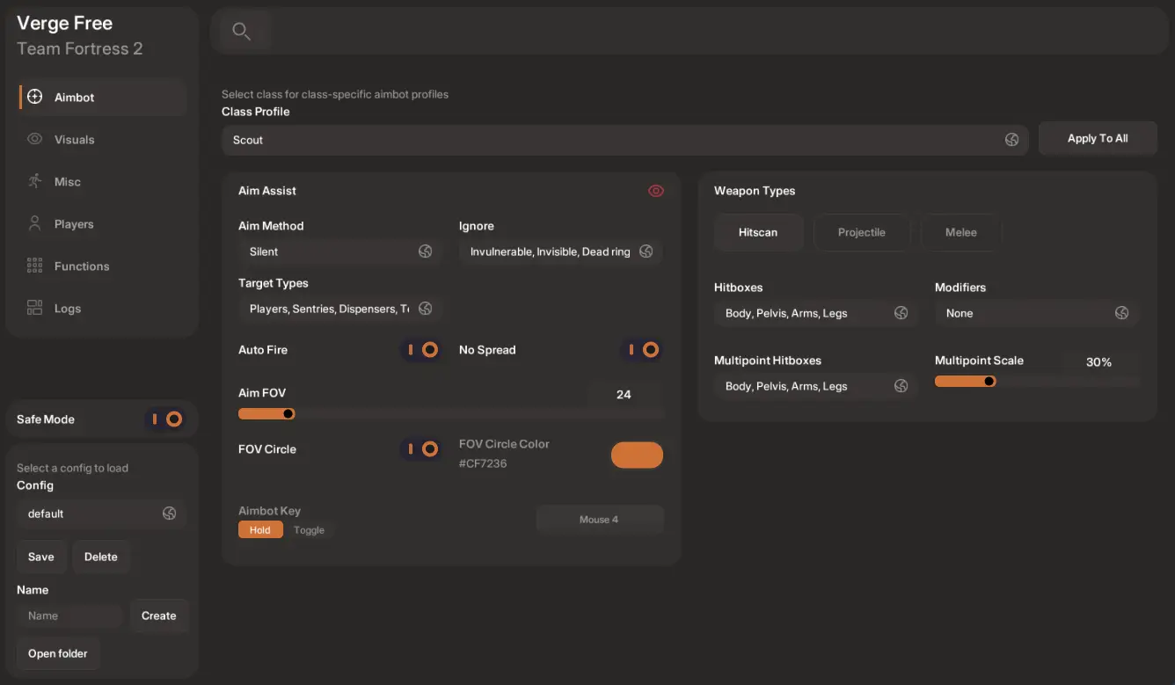Save the current config
The image size is (1175, 685).
tap(41, 557)
